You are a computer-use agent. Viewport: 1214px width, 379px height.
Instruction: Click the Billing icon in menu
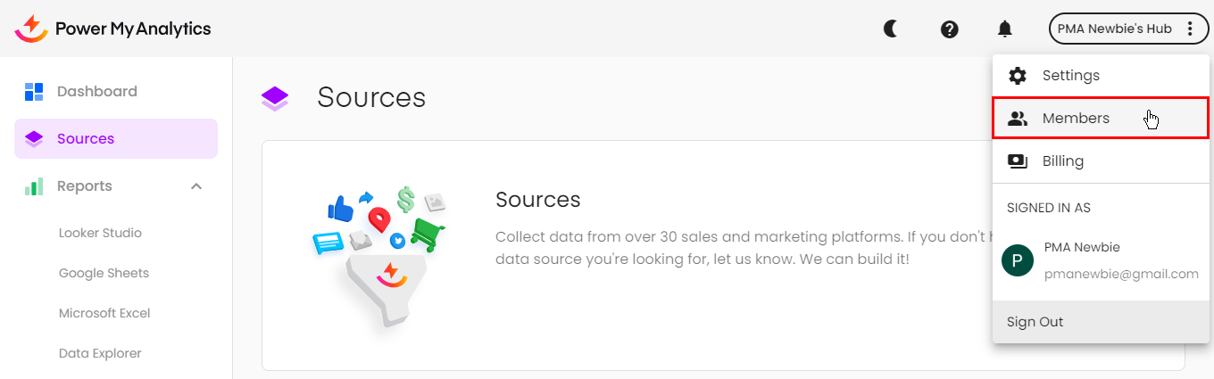click(1018, 161)
